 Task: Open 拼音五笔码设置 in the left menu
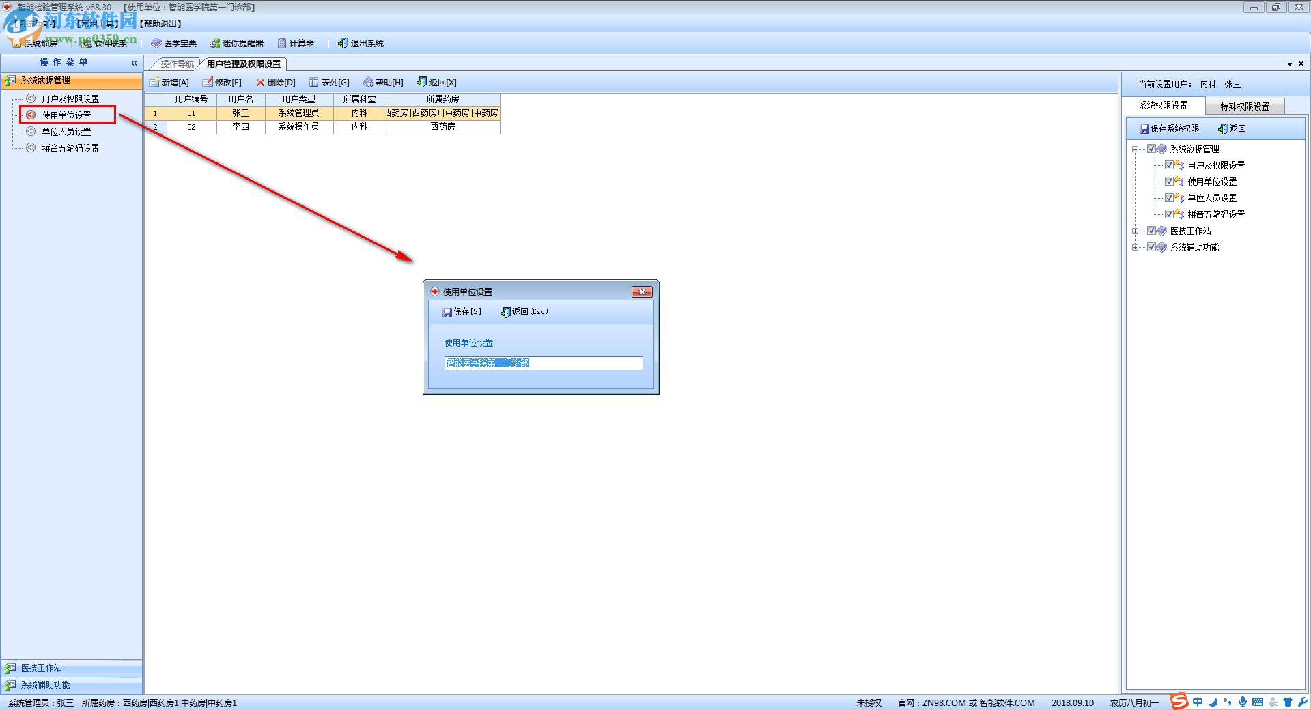(x=70, y=148)
